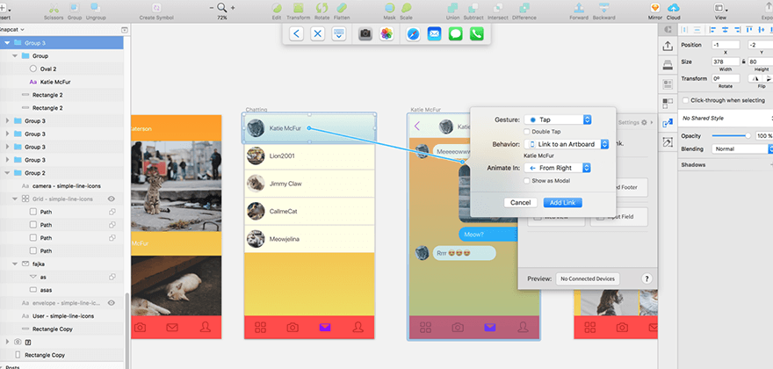Move layer Backward using toolbar icon

pos(603,8)
